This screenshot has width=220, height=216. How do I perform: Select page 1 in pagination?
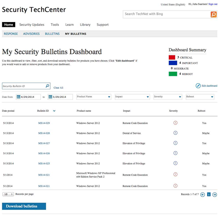click(209, 194)
